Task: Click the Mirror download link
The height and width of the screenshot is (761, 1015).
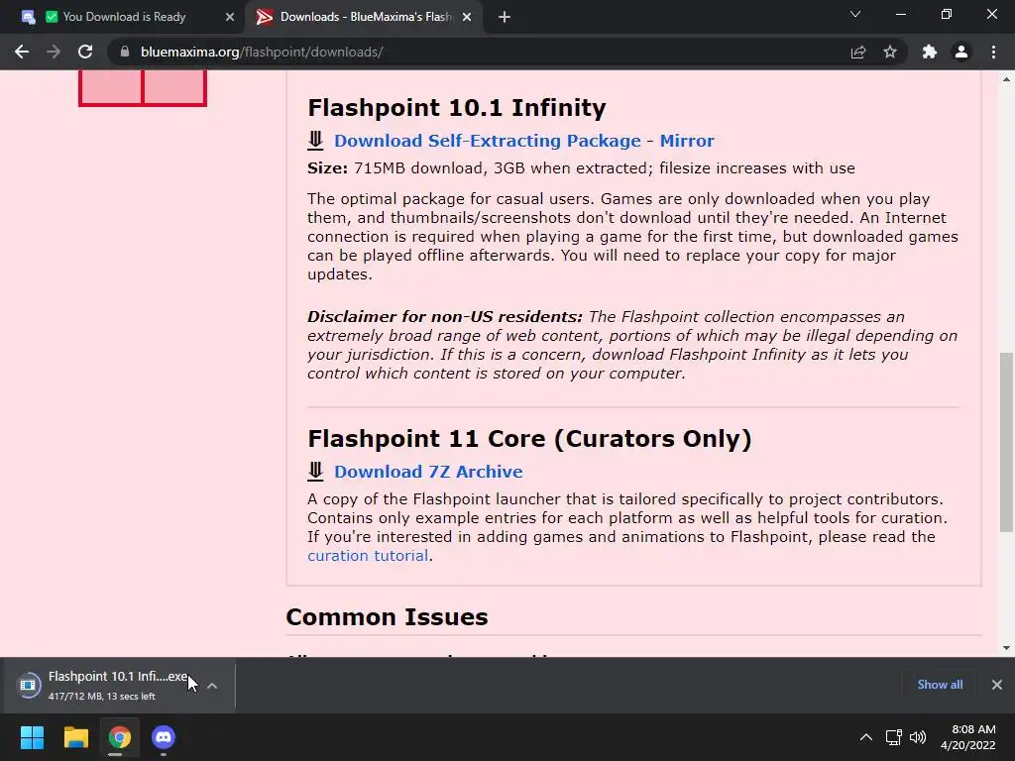Action: coord(687,141)
